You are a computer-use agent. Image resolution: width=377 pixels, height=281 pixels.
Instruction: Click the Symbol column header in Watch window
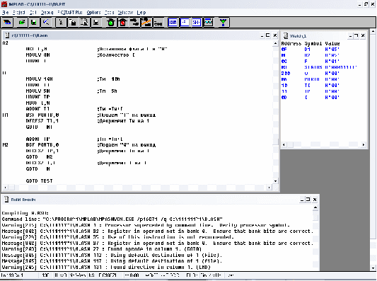point(313,44)
